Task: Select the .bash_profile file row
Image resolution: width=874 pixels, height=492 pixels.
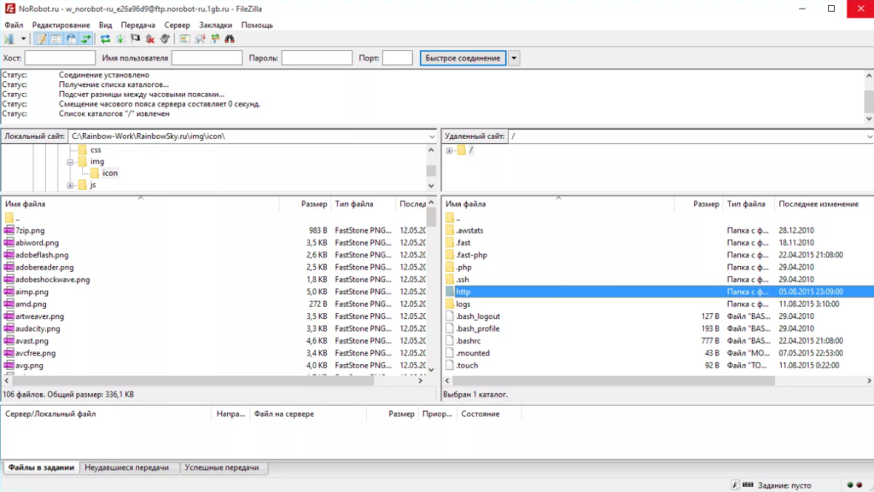Action: pyautogui.click(x=658, y=328)
